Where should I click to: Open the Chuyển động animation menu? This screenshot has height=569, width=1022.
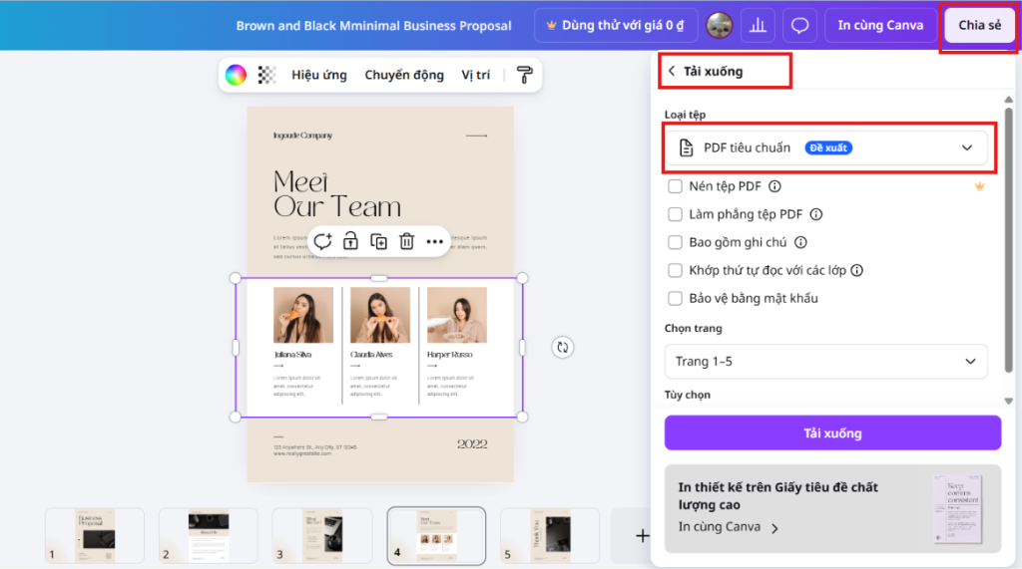[404, 75]
